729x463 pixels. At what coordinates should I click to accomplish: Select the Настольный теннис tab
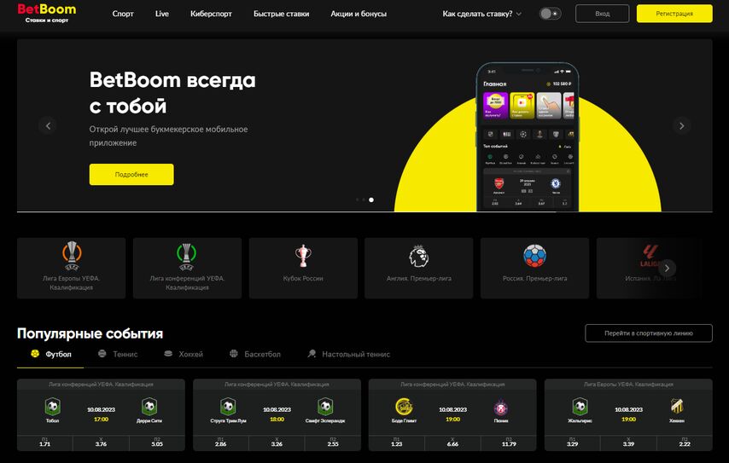[x=348, y=355]
